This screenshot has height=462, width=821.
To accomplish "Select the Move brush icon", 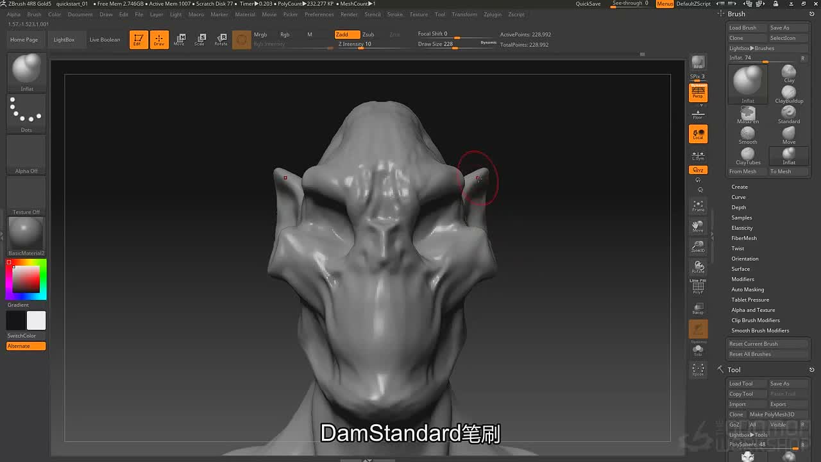I will pyautogui.click(x=789, y=136).
